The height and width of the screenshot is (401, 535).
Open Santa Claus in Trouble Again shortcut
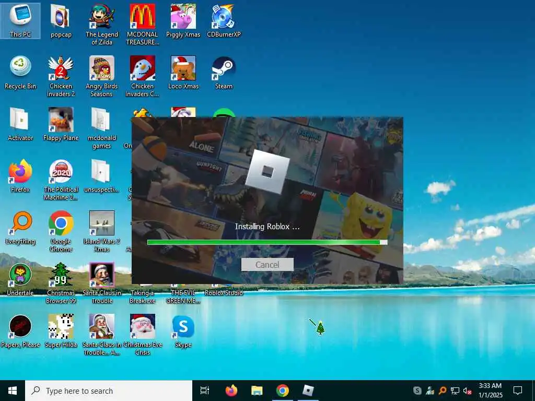(x=102, y=336)
